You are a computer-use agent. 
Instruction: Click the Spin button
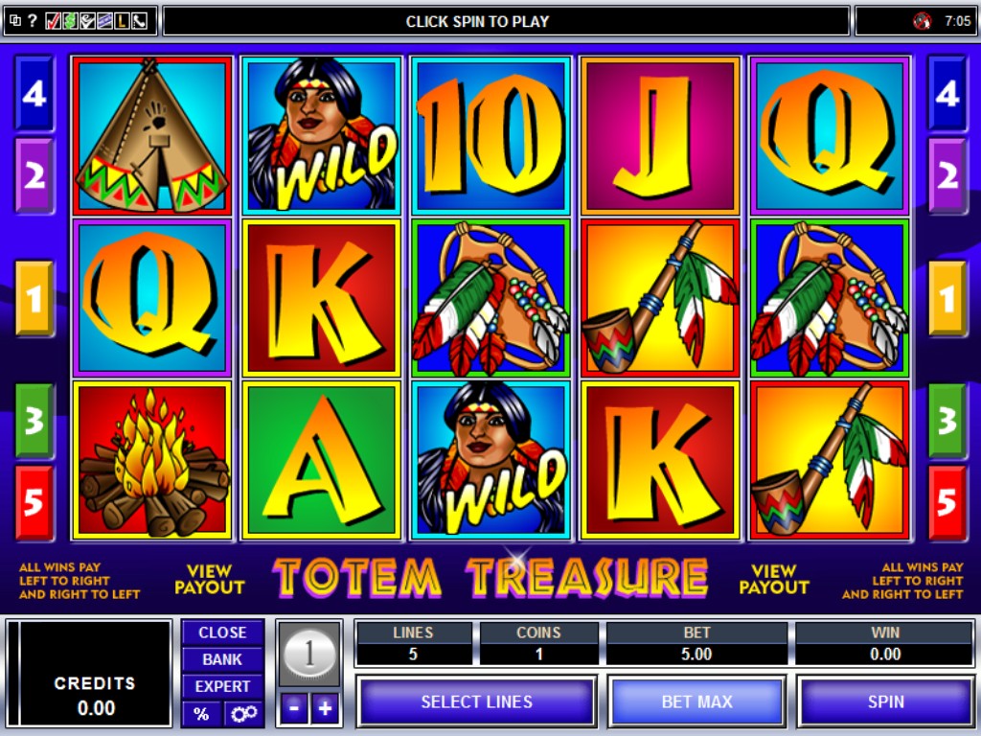pos(885,701)
